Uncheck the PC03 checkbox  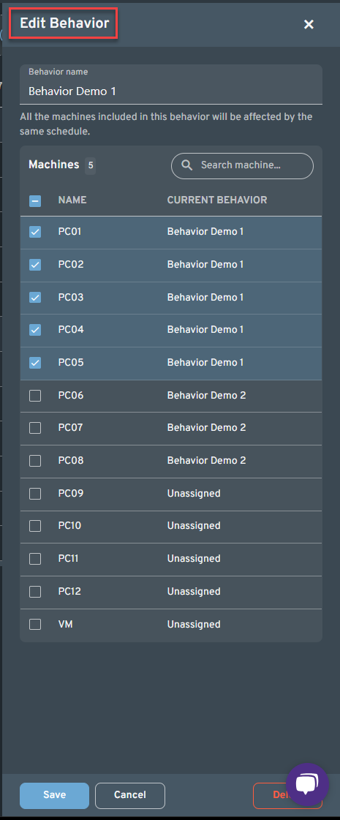[x=35, y=297]
